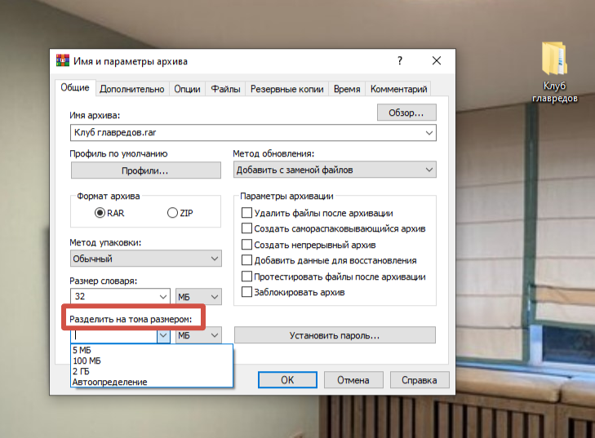Switch to the Комментарий tab
The height and width of the screenshot is (438, 595).
(x=398, y=89)
